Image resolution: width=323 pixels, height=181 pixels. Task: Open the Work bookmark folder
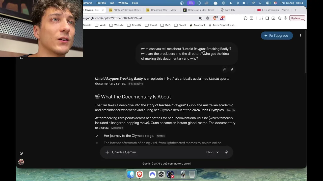tap(100, 25)
